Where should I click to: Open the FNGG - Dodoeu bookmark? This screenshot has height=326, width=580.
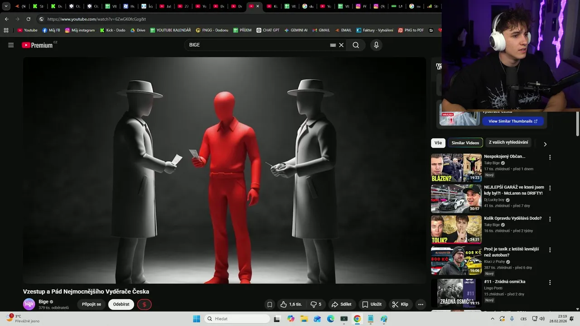(x=212, y=30)
